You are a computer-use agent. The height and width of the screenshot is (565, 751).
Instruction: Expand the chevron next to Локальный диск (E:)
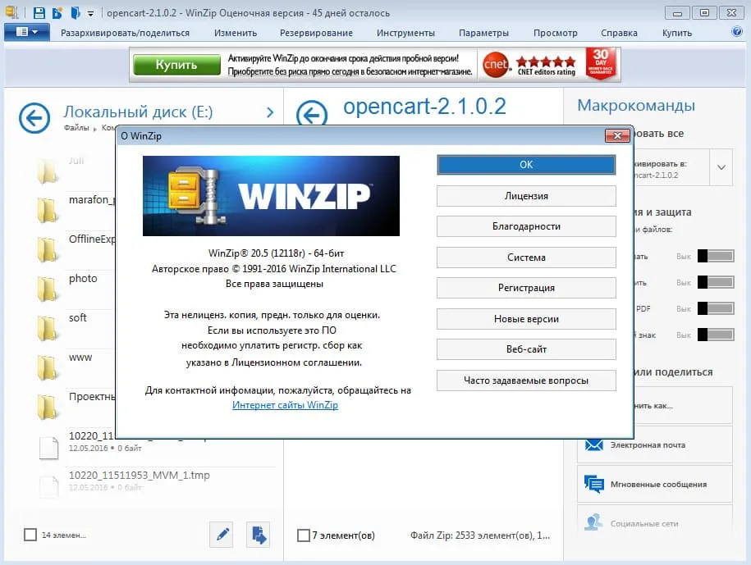click(270, 112)
